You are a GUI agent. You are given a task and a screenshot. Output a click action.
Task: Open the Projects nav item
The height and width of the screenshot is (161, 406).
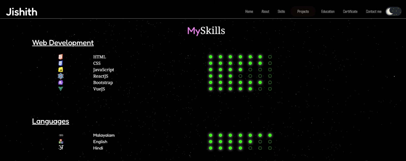point(303,11)
